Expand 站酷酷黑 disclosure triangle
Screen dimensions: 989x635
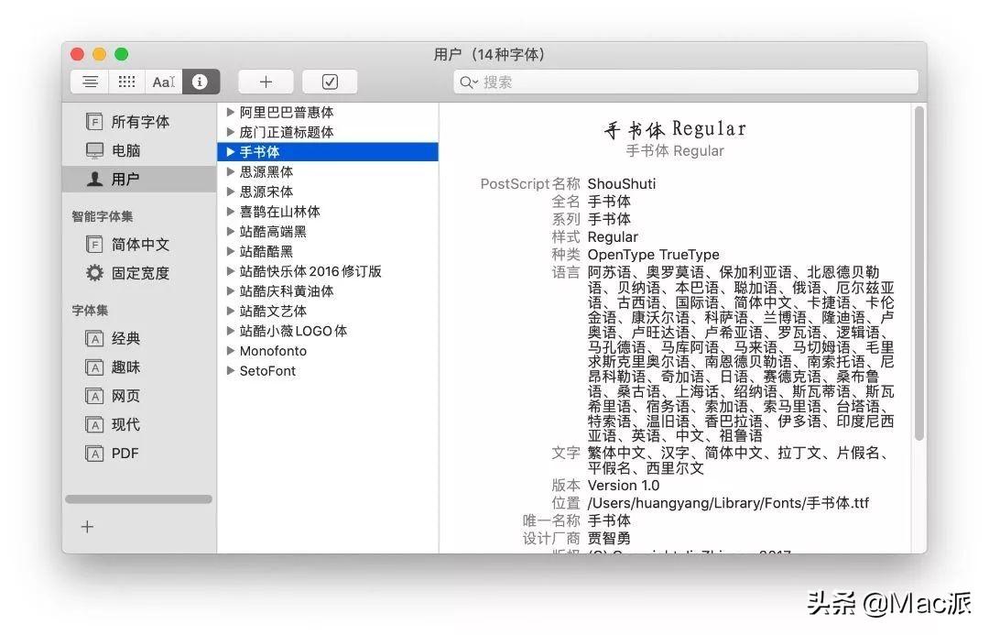point(230,251)
